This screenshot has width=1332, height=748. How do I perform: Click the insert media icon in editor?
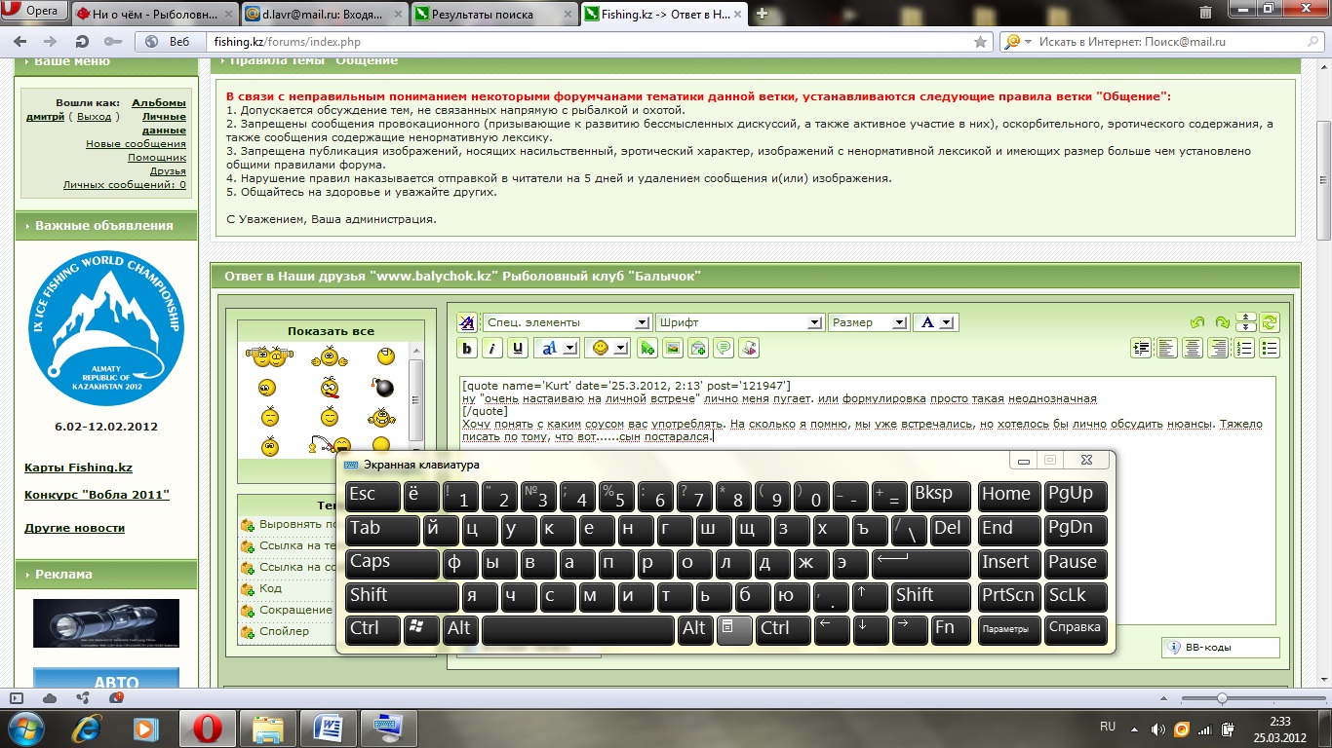[749, 348]
